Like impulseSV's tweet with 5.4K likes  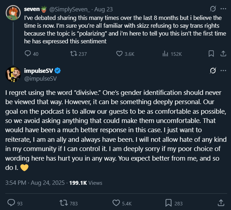point(116,203)
